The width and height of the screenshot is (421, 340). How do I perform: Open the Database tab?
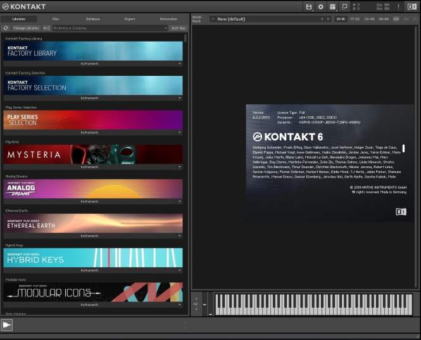[92, 19]
